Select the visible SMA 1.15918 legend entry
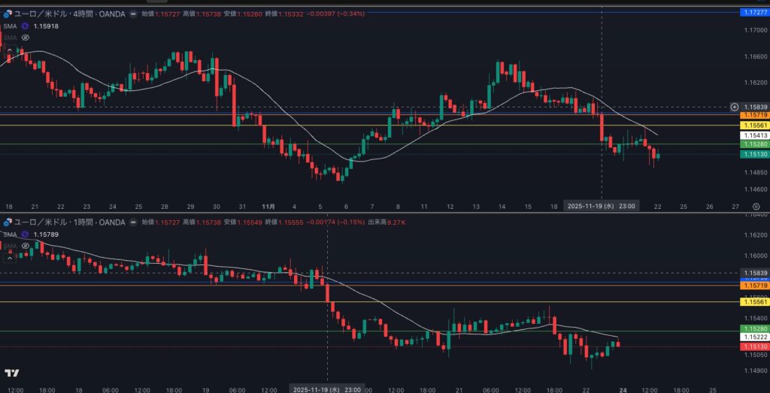This screenshot has height=393, width=770. (x=45, y=26)
